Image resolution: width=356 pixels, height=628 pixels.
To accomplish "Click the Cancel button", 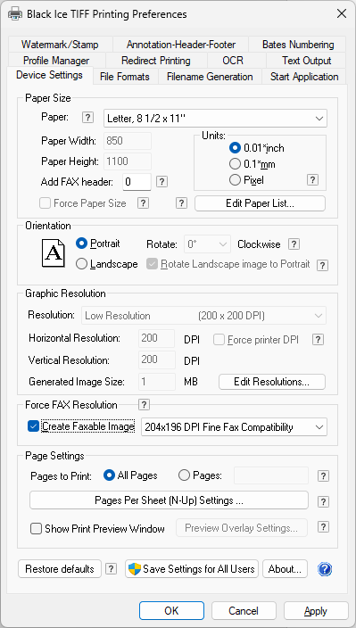I will (x=244, y=611).
